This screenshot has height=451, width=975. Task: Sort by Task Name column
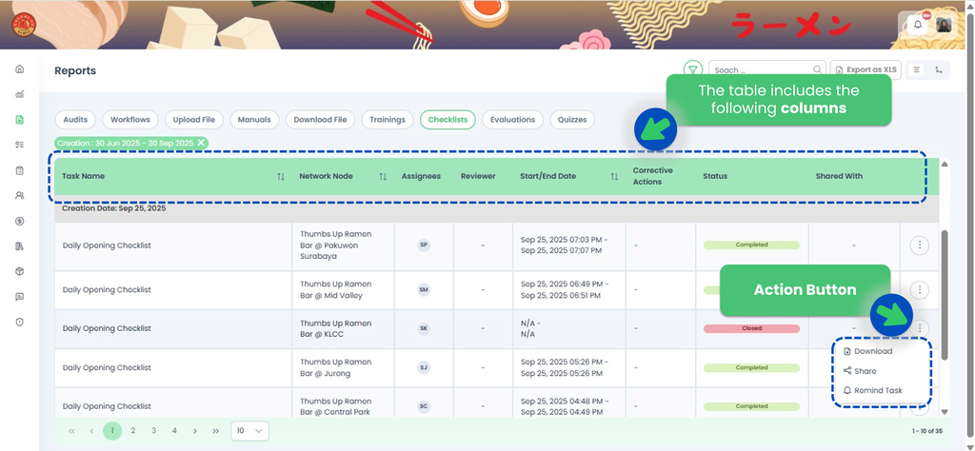[280, 176]
